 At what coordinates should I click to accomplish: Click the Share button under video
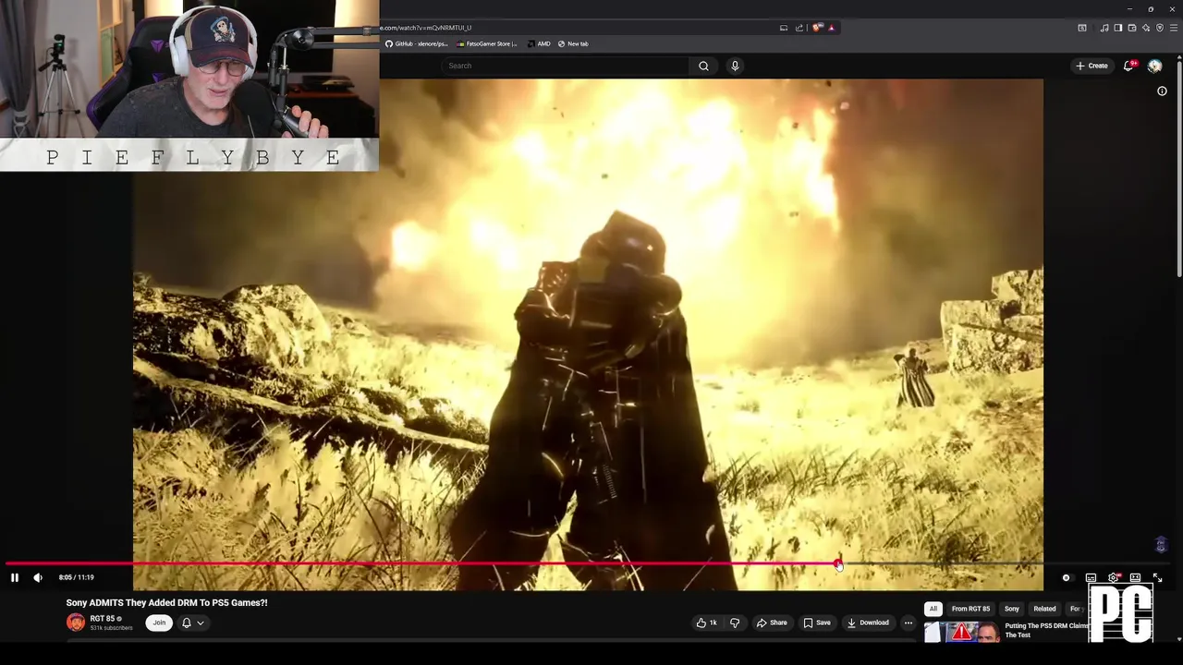772,623
